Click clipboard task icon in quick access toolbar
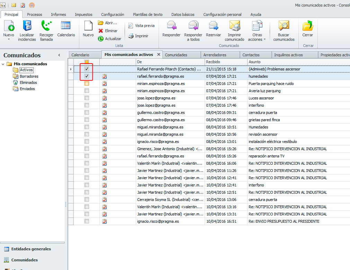 pyautogui.click(x=23, y=5)
